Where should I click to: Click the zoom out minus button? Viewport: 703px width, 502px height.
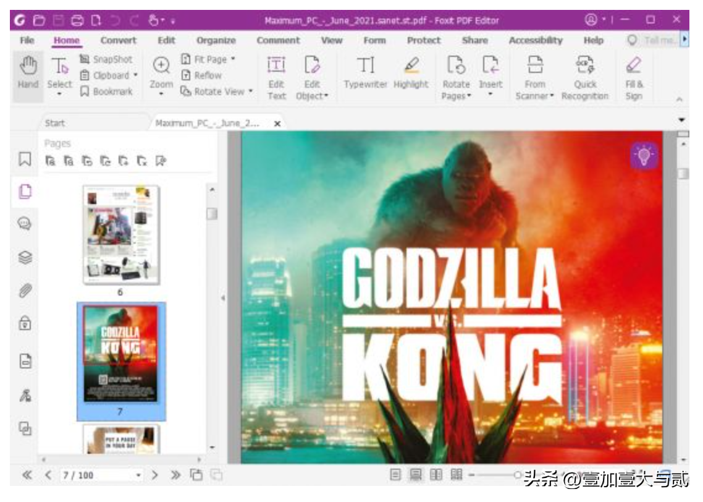(x=472, y=475)
